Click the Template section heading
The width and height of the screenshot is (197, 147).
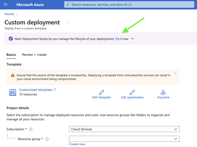tap(14, 64)
